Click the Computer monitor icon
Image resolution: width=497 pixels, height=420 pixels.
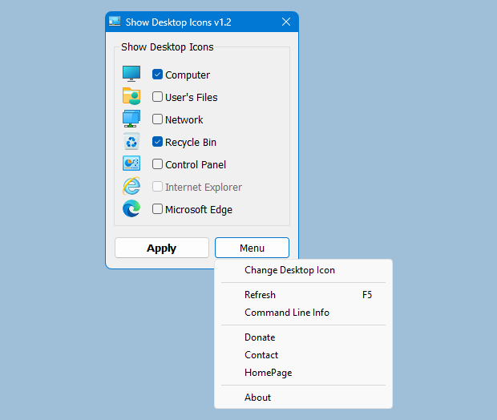131,75
